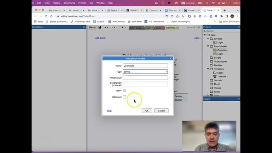Click the Project panel search box
Screen dimensions: 272x153
221,31
